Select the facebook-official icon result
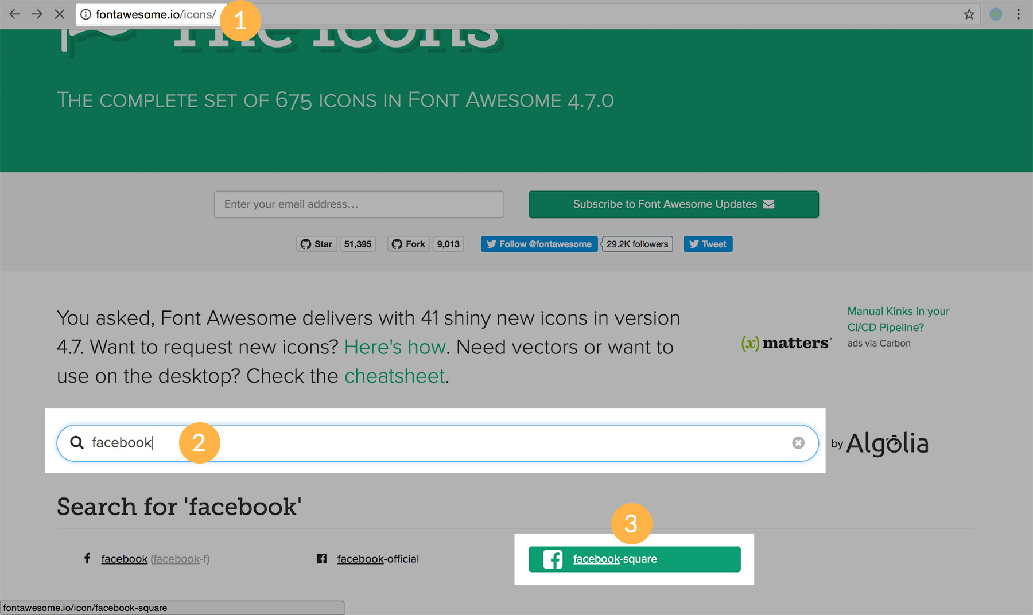 [378, 559]
